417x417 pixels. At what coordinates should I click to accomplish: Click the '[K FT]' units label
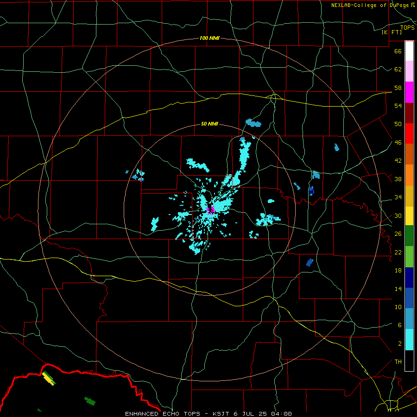pos(392,32)
